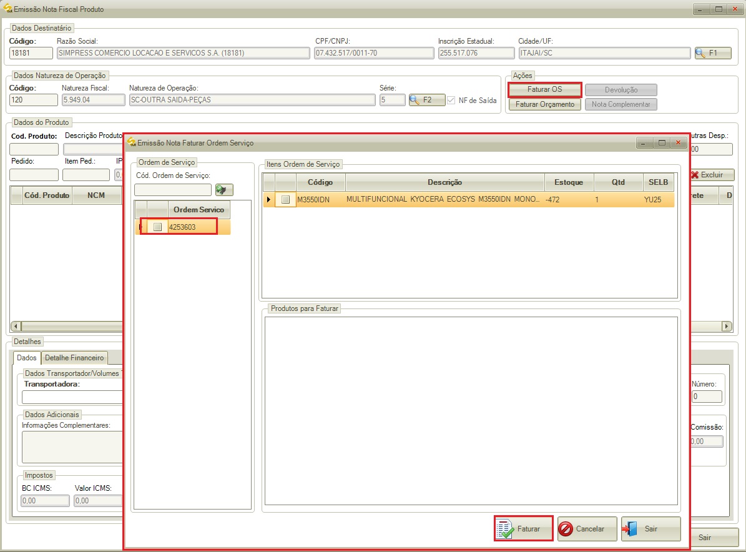
Task: Click the Descrição column header
Action: (445, 182)
